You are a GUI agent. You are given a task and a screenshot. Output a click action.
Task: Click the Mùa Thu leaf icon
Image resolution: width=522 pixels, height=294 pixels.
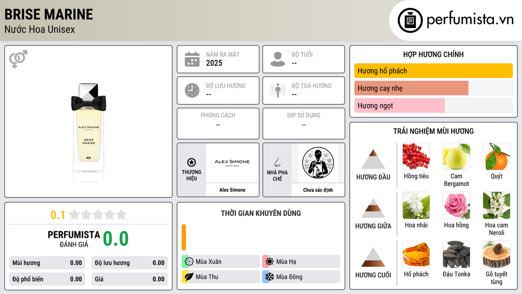click(189, 277)
